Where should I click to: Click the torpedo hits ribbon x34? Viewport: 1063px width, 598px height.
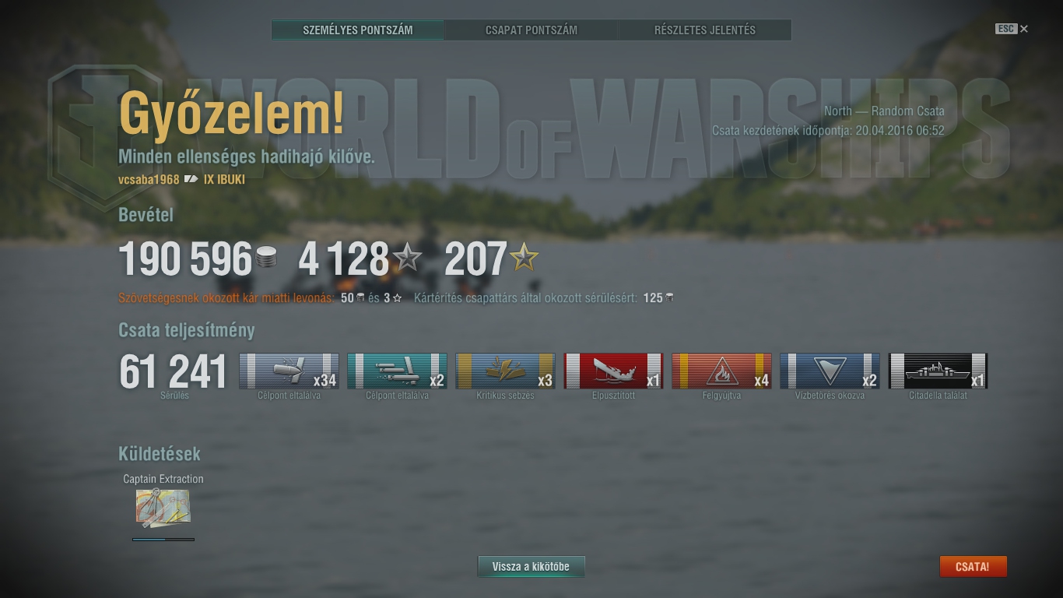point(289,371)
